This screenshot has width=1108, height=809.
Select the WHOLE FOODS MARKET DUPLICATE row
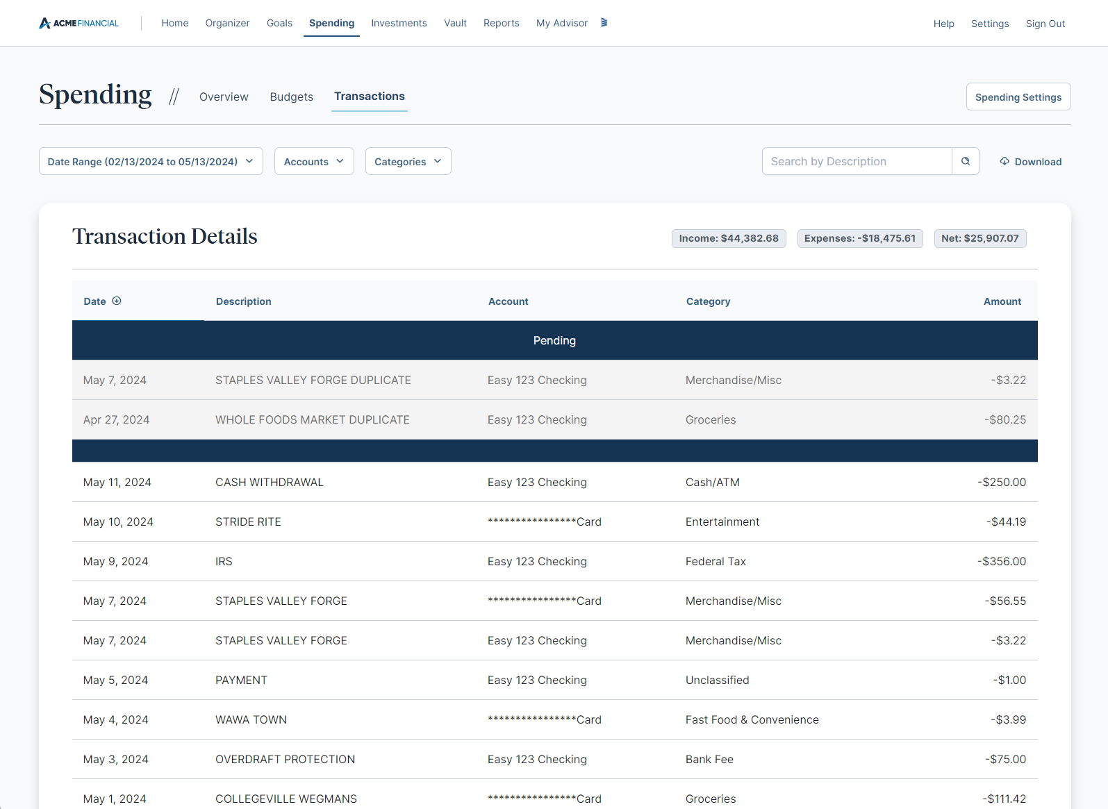tap(554, 419)
